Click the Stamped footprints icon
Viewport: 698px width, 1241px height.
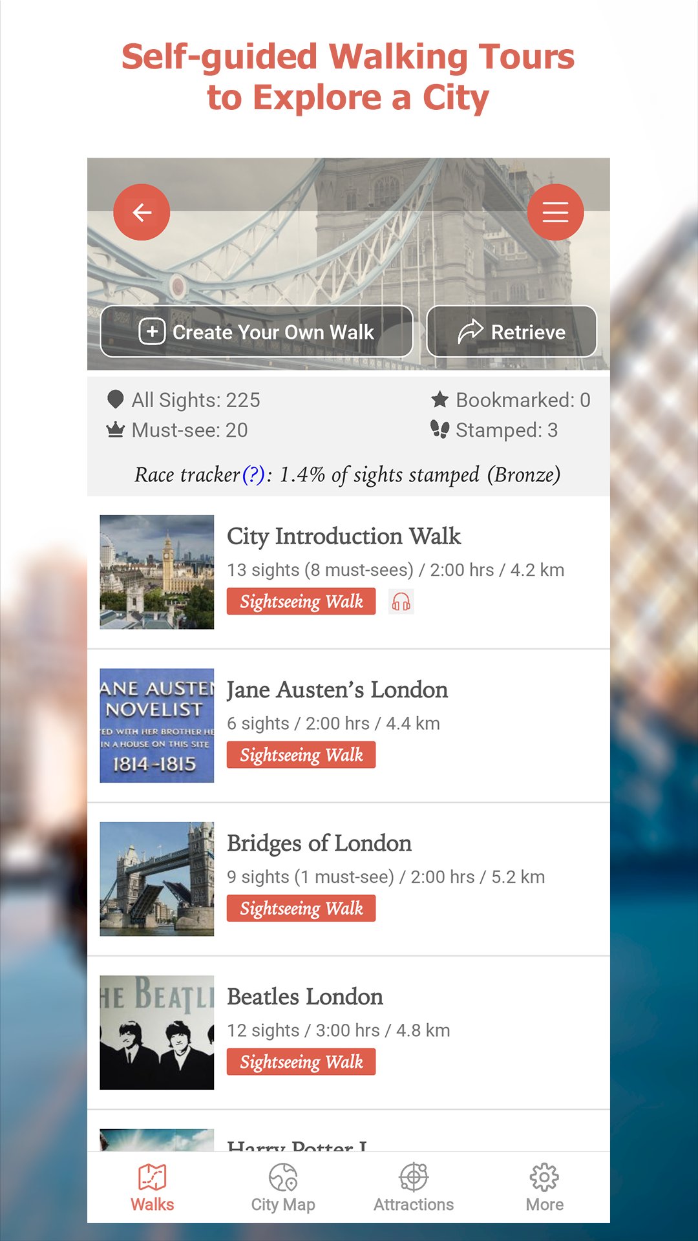point(440,429)
